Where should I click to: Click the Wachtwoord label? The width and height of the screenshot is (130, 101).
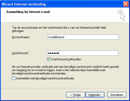pos(20,53)
